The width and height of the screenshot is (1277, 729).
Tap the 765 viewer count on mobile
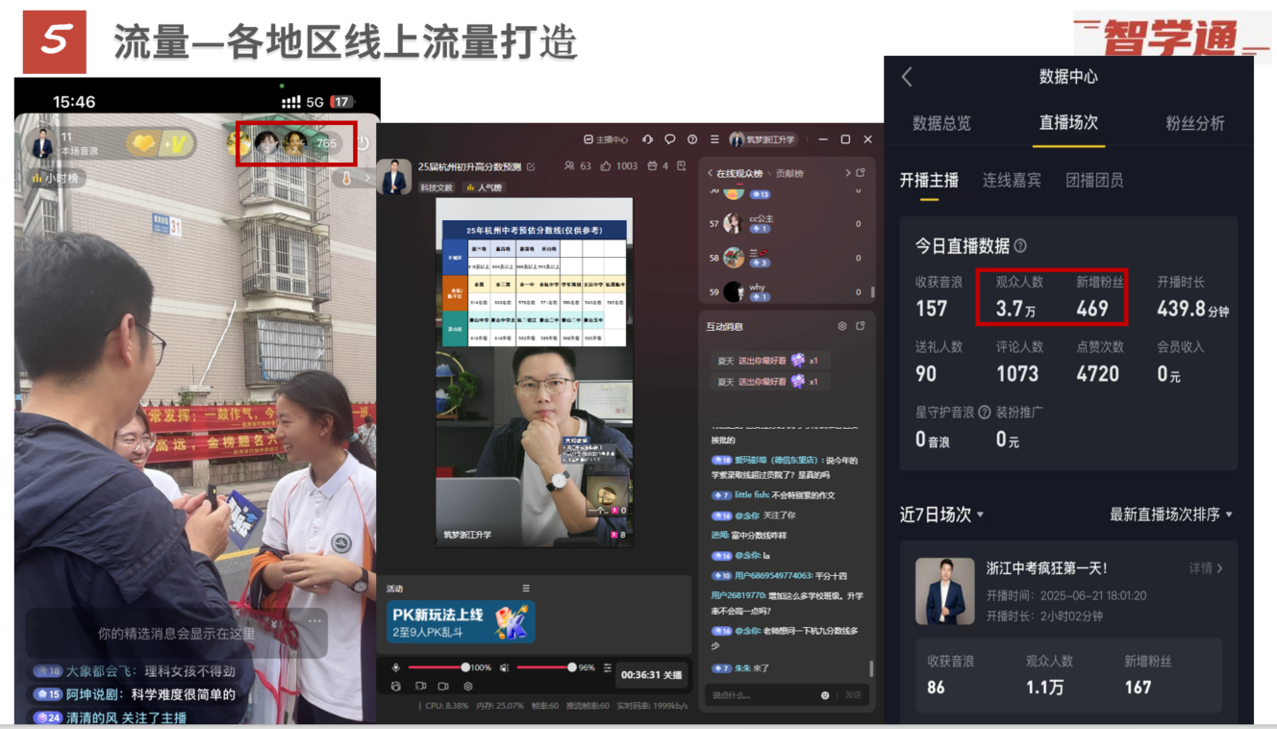(x=326, y=144)
